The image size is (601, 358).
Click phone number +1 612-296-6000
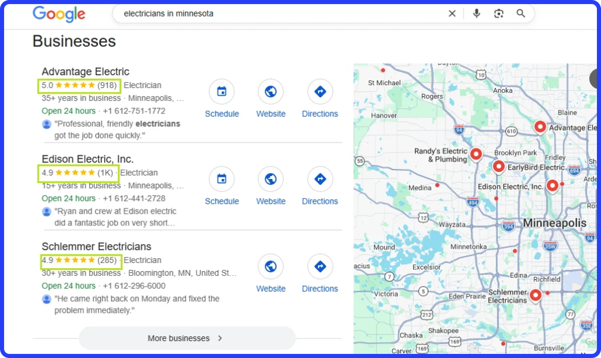134,286
